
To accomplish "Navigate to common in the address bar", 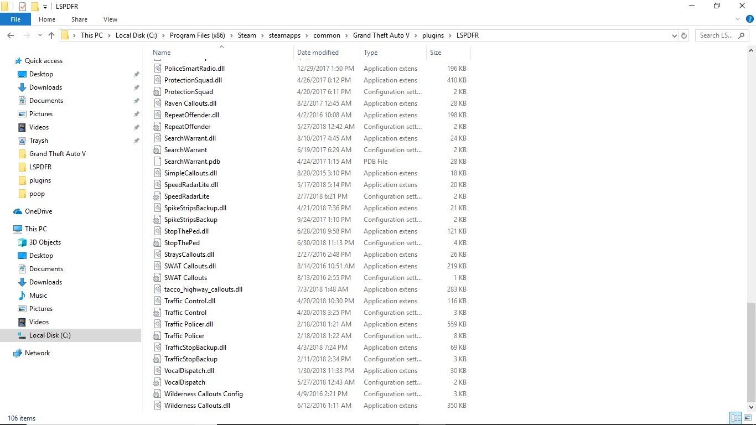I will coord(327,35).
